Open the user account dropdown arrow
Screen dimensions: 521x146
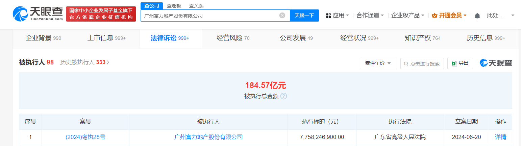[513, 16]
